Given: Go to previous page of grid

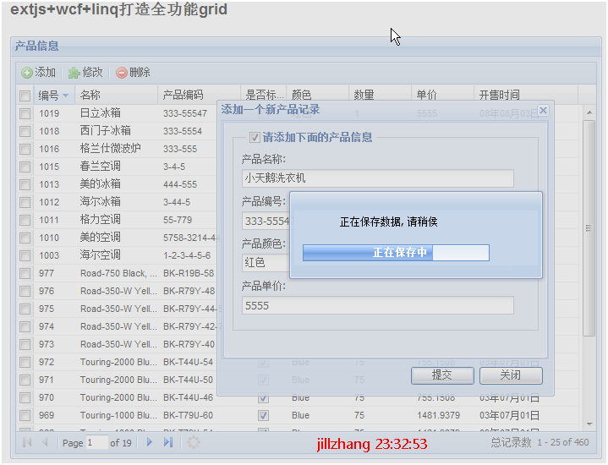Looking at the screenshot, I should tap(45, 442).
